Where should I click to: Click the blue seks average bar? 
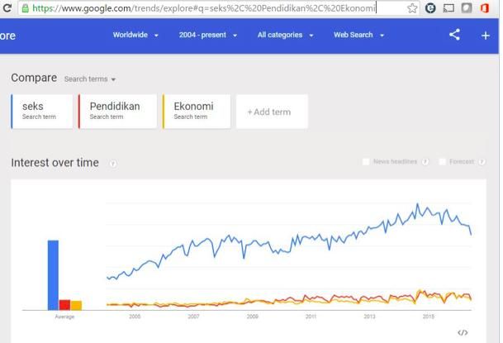[x=53, y=275]
